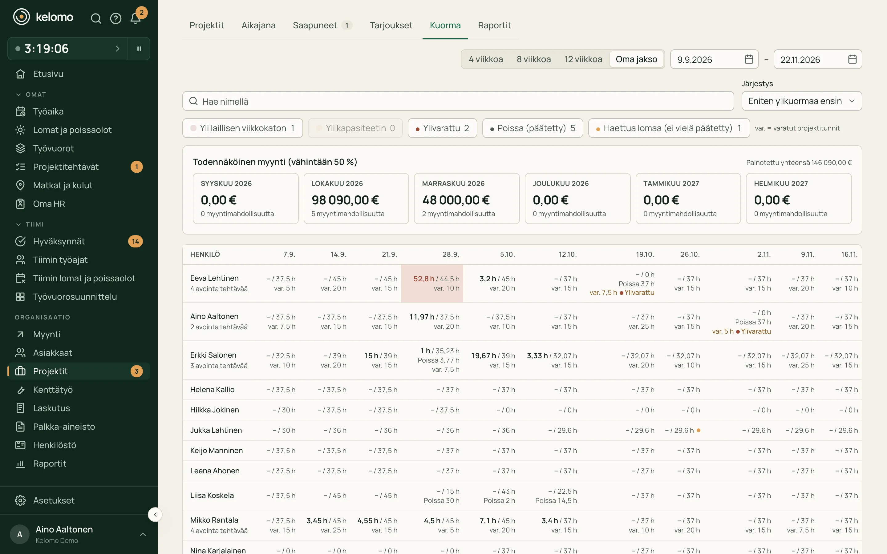This screenshot has width=887, height=554.
Task: Collapse the TIIMI sidebar section
Action: pyautogui.click(x=29, y=224)
